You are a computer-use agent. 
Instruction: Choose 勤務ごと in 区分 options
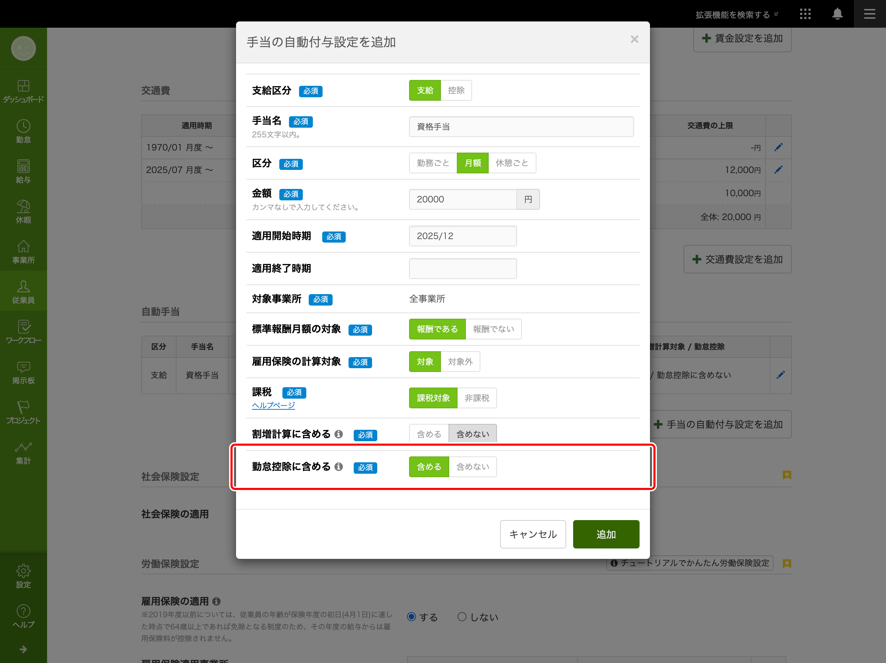click(x=433, y=163)
